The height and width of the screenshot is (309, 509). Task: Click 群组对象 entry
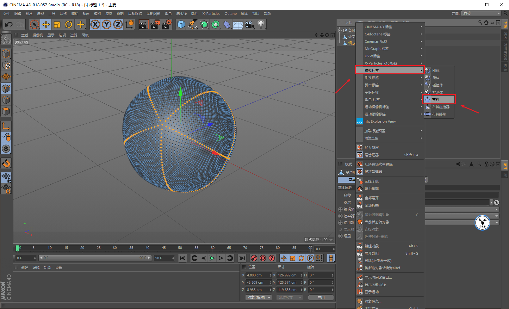tap(390, 246)
